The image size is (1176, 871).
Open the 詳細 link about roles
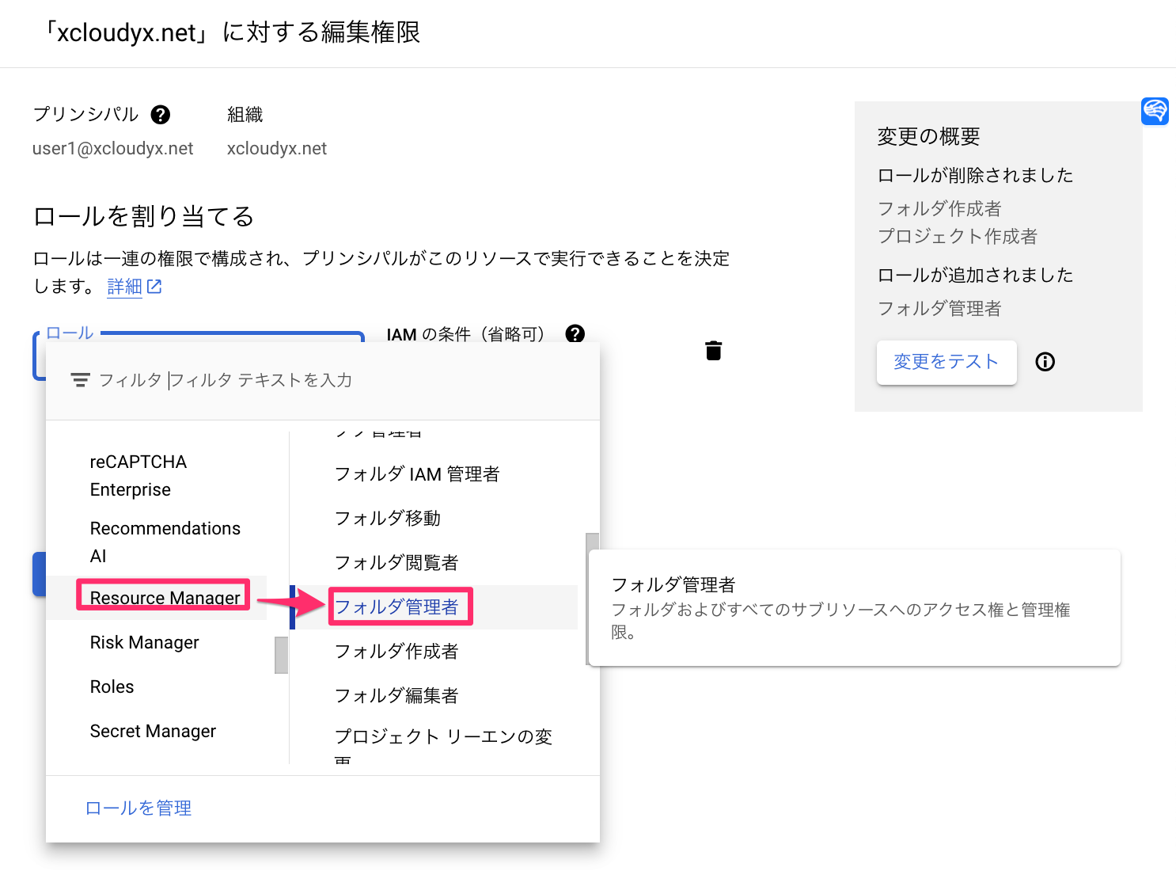pos(125,286)
